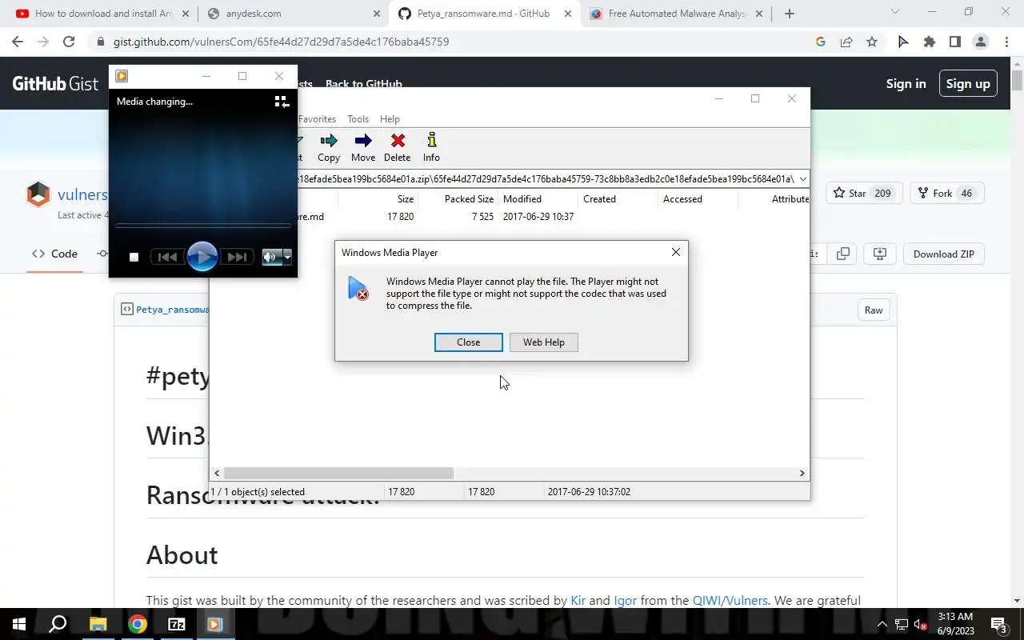Image resolution: width=1024 pixels, height=640 pixels.
Task: Open the Chrome three-dot menu
Action: pyautogui.click(x=1006, y=42)
